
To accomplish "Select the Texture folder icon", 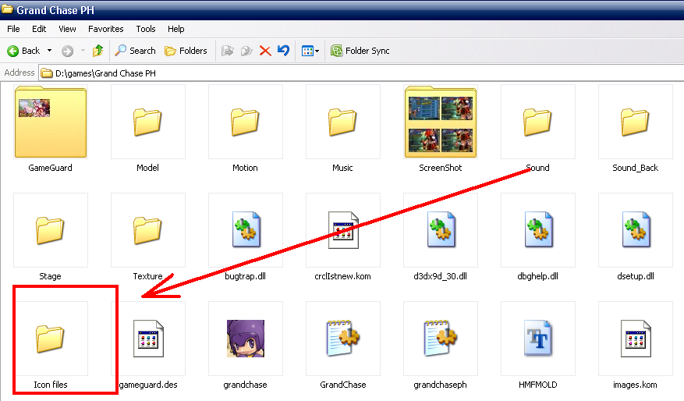I will [x=148, y=230].
